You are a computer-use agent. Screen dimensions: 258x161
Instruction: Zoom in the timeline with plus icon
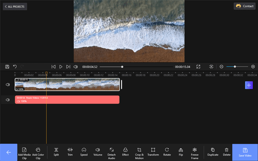tap(253, 67)
